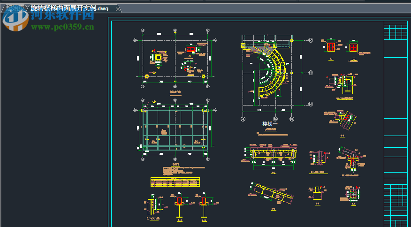Select the 楼梯一 title text
This screenshot has width=411, height=227.
(270, 124)
